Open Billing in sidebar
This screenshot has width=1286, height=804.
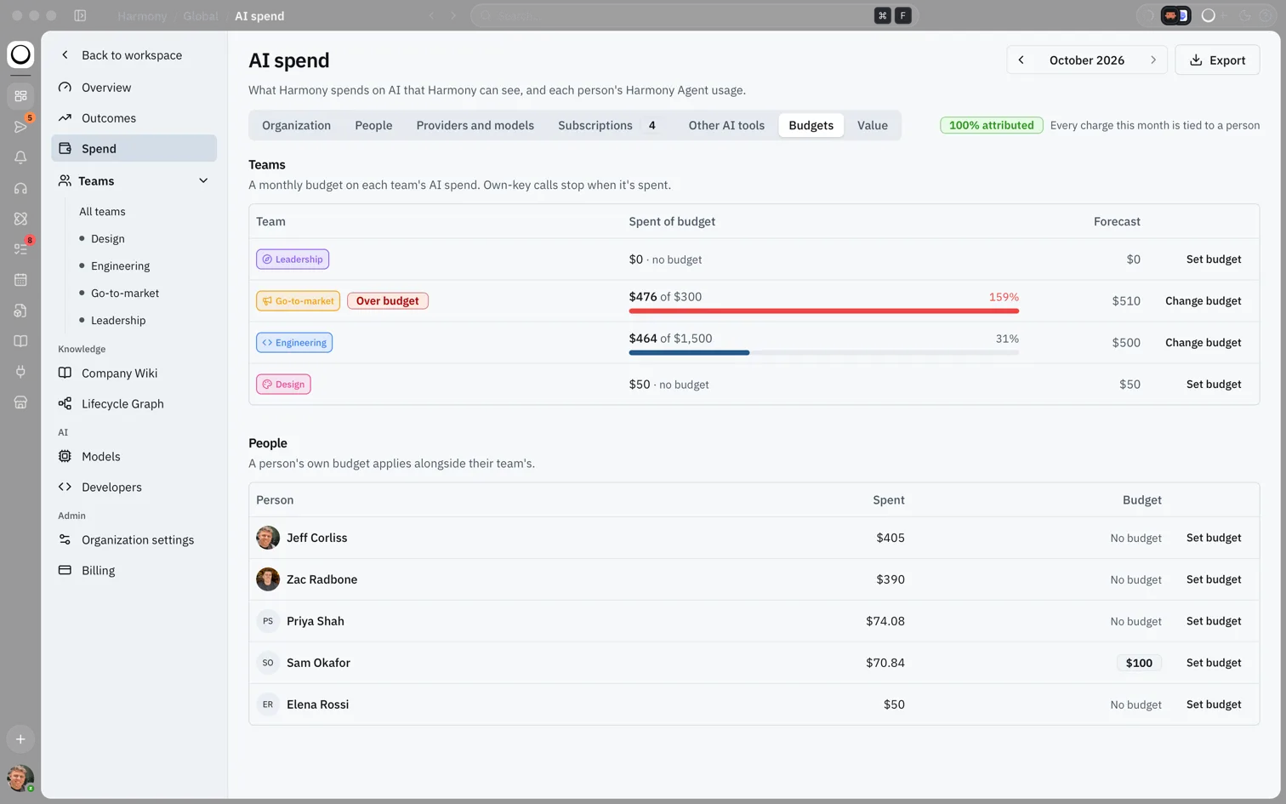click(x=134, y=570)
